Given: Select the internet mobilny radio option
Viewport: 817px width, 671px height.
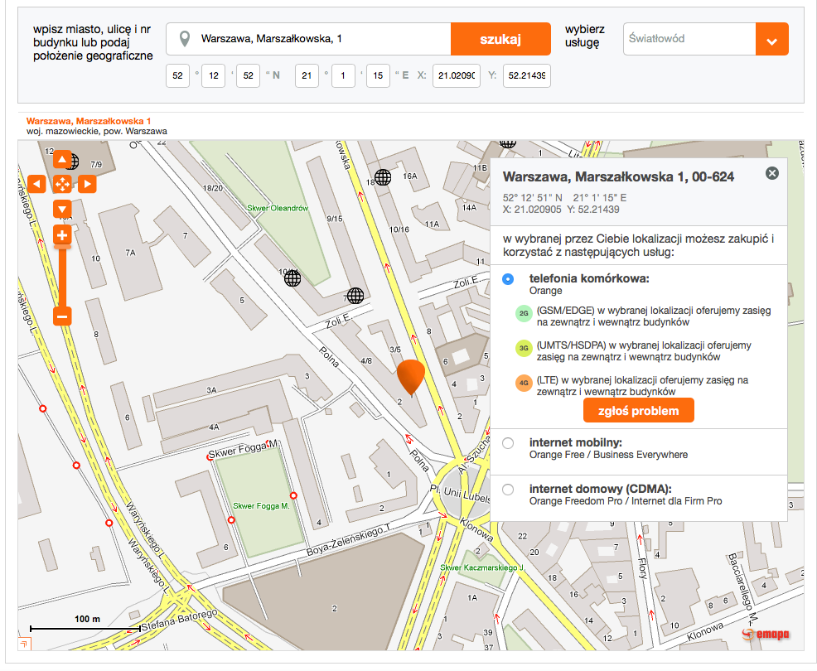Looking at the screenshot, I should pyautogui.click(x=508, y=443).
